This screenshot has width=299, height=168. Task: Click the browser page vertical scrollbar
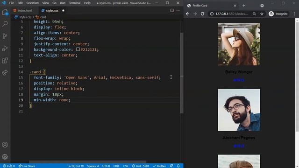[297, 76]
